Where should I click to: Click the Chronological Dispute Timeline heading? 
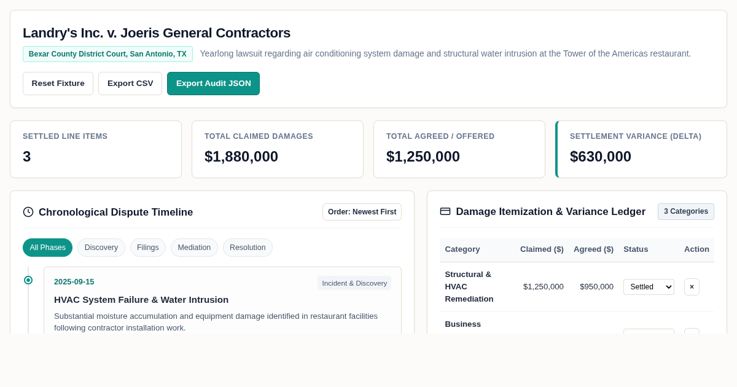click(x=115, y=213)
